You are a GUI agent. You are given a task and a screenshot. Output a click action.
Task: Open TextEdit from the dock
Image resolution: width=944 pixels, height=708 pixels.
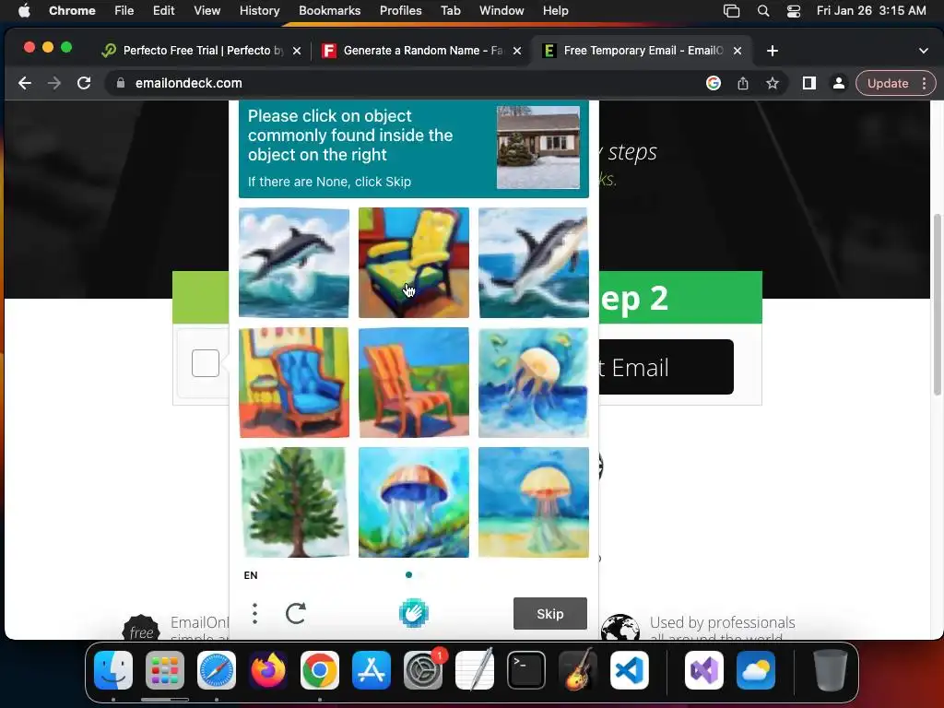pos(475,670)
